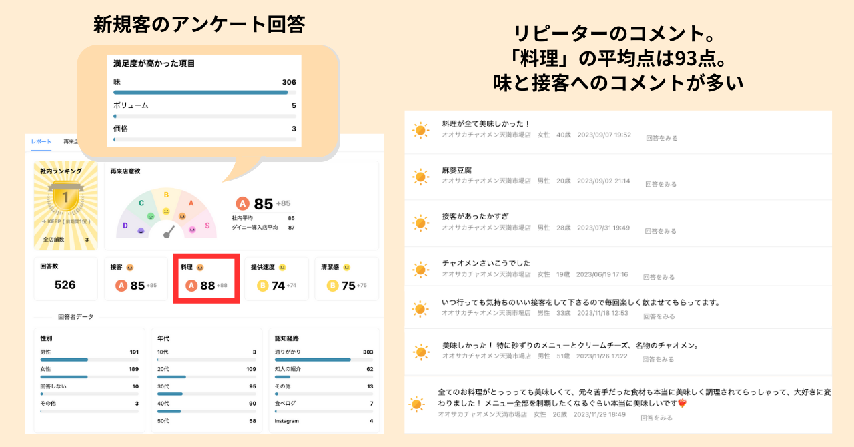Open 回答をみる for the チャオメンさいこうでした comment
Screen dimensions: 854x447
point(659,277)
